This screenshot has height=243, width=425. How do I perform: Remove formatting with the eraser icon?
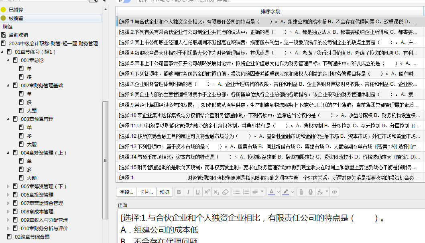225,192
